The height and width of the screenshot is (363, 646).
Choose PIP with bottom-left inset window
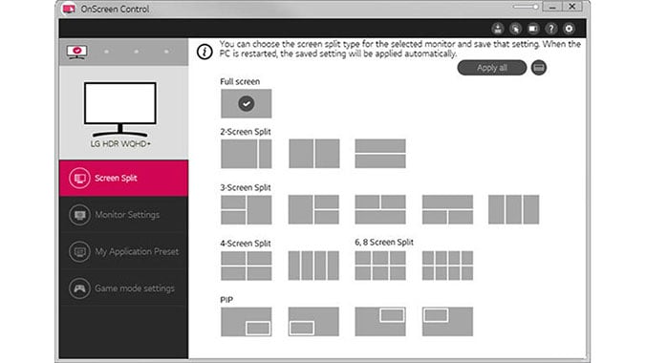pyautogui.click(x=313, y=322)
